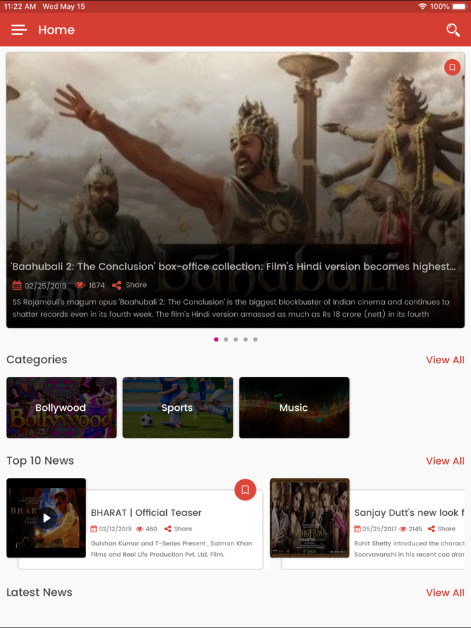
Task: View all Latest News
Action: click(445, 593)
